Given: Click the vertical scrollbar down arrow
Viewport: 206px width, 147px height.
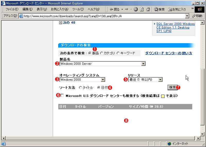Looking at the screenshot, I should click(202, 134).
